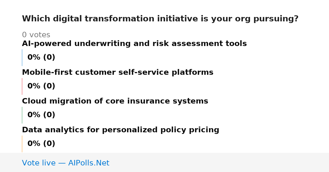Click the gray footer bar area
329x172 pixels.
(x=164, y=162)
